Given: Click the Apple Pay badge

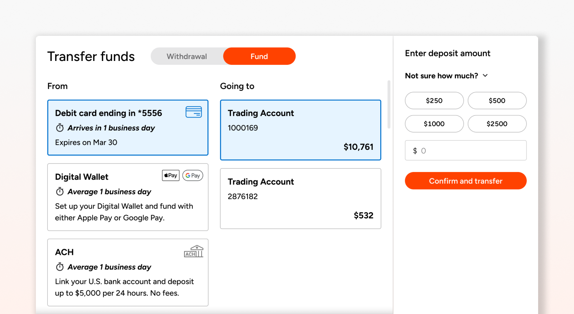Looking at the screenshot, I should click(171, 175).
